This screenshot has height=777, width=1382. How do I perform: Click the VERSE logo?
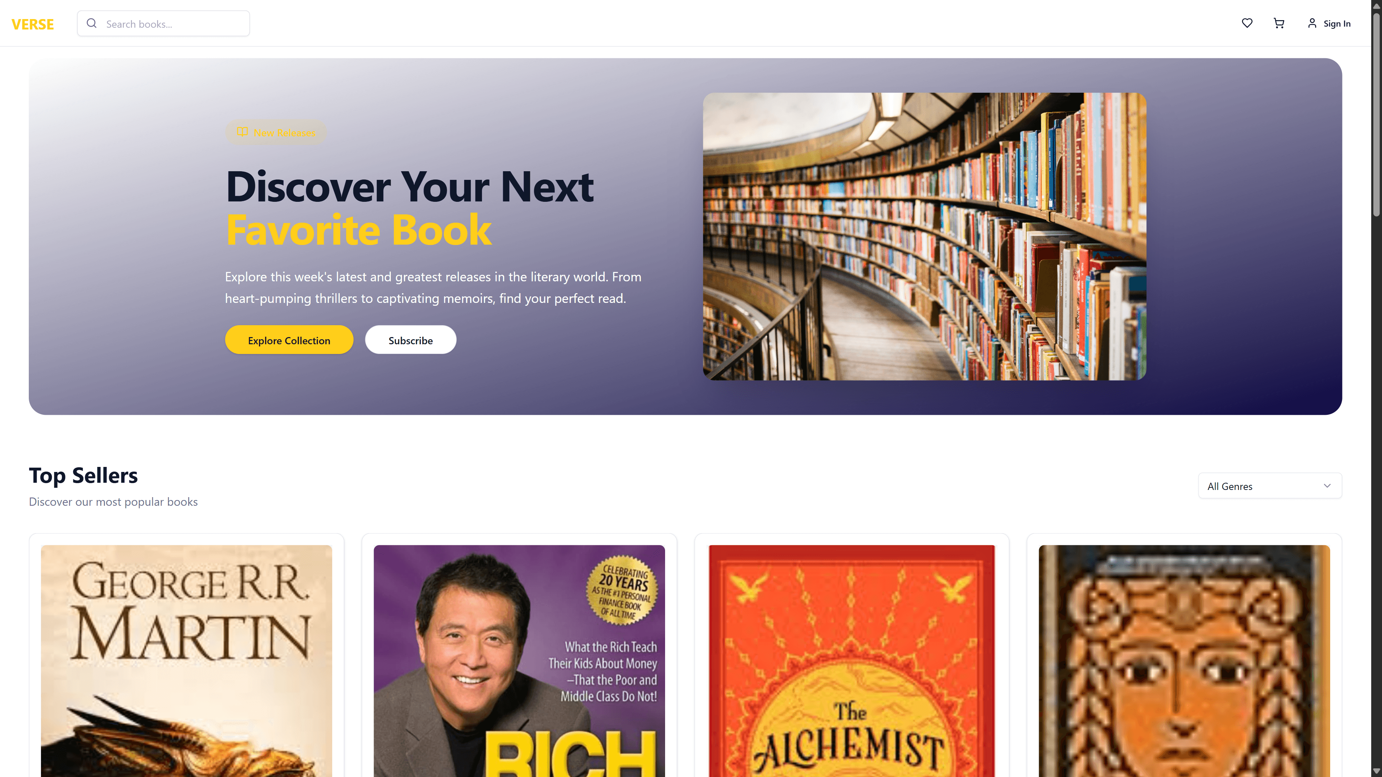pos(32,24)
